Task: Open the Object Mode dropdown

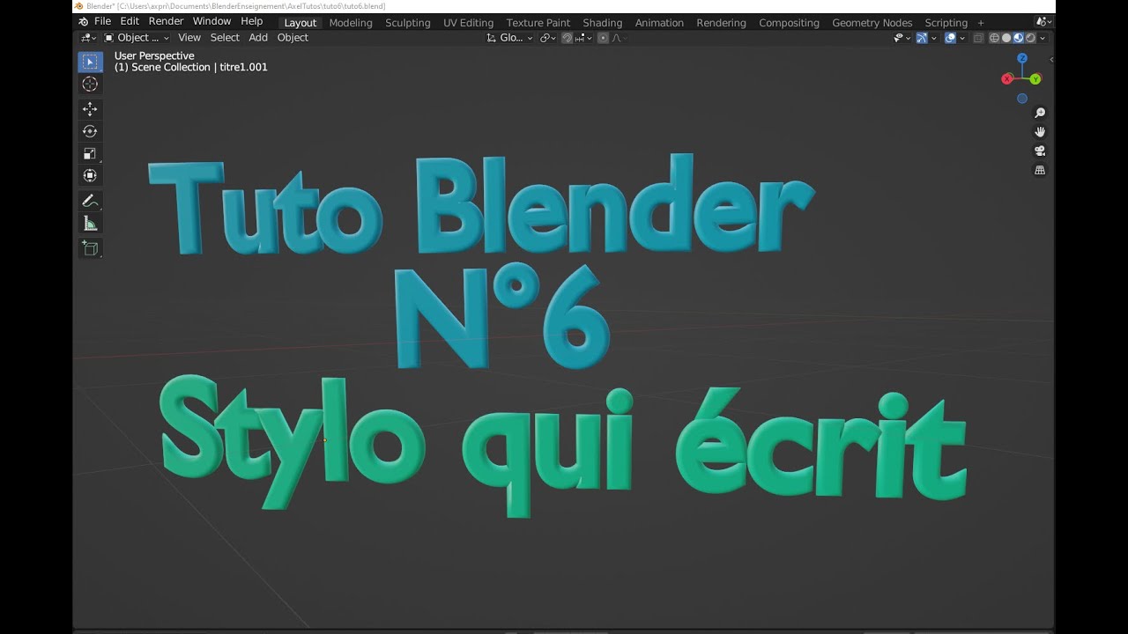Action: pyautogui.click(x=137, y=38)
